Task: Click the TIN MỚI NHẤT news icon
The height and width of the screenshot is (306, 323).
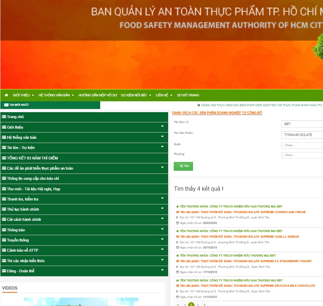Action: pos(6,105)
